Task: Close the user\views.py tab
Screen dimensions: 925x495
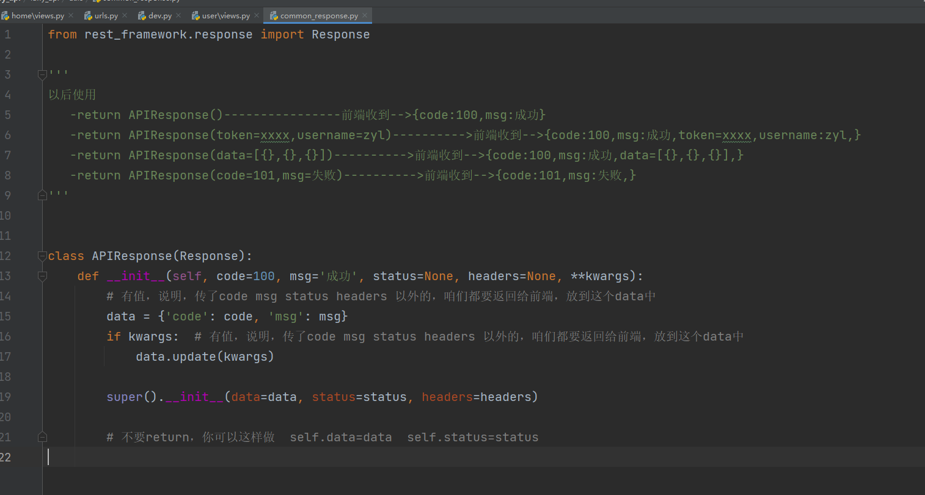Action: [257, 15]
